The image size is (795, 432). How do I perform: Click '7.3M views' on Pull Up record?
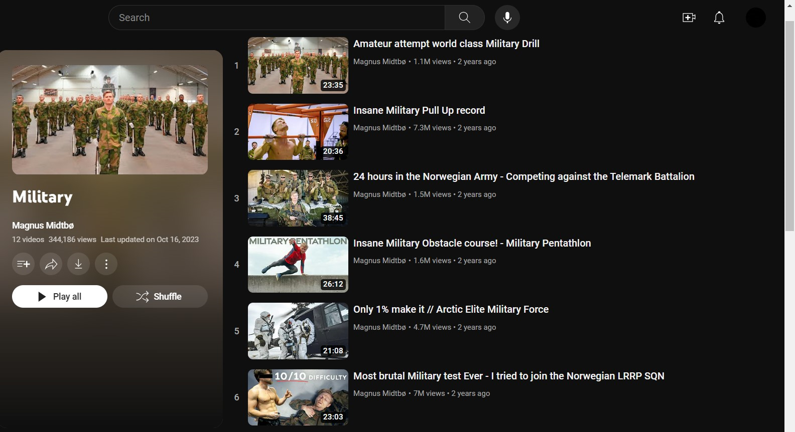[432, 128]
